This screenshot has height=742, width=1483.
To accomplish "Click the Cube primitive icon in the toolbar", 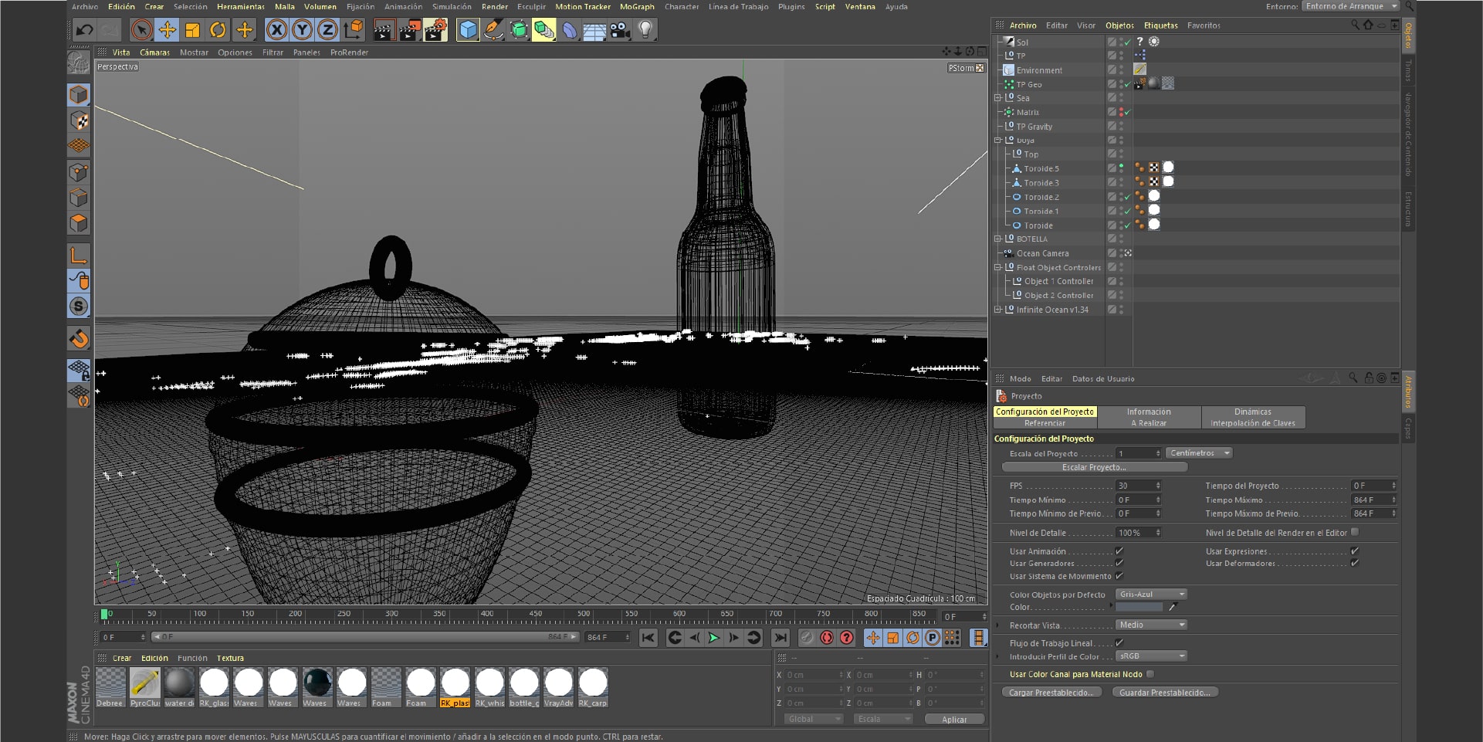I will (467, 29).
